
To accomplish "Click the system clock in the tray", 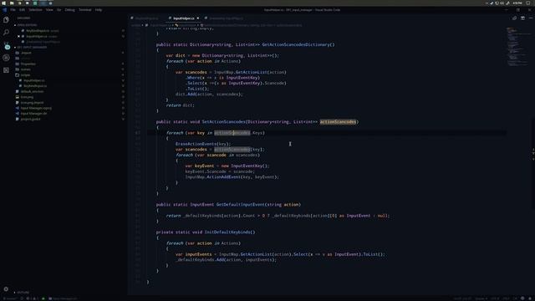I will click(517, 3).
